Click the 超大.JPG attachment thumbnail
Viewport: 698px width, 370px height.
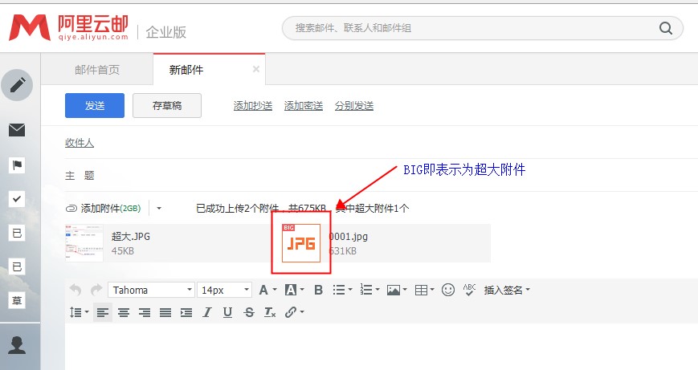click(84, 243)
